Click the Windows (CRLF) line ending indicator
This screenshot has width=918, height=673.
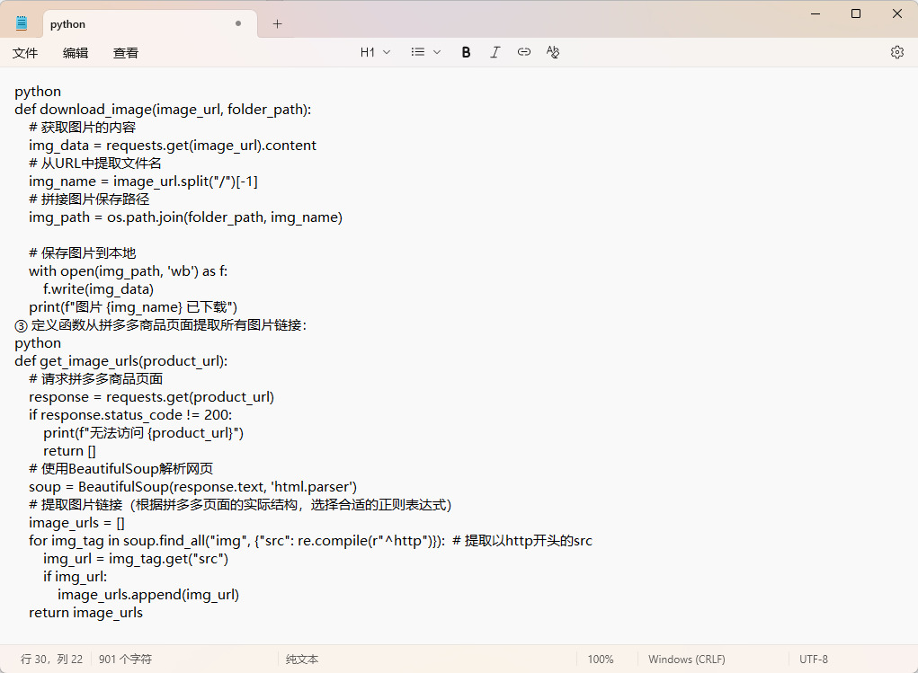pos(687,660)
